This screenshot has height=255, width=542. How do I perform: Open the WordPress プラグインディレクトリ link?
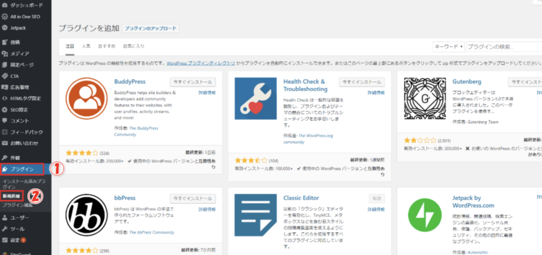201,63
